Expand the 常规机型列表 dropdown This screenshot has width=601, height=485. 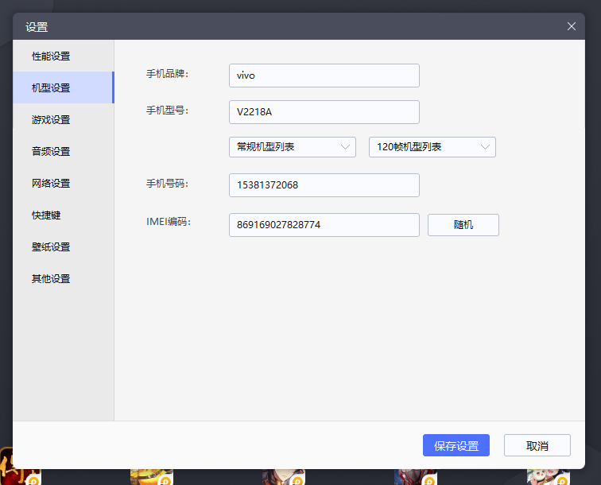click(x=292, y=147)
